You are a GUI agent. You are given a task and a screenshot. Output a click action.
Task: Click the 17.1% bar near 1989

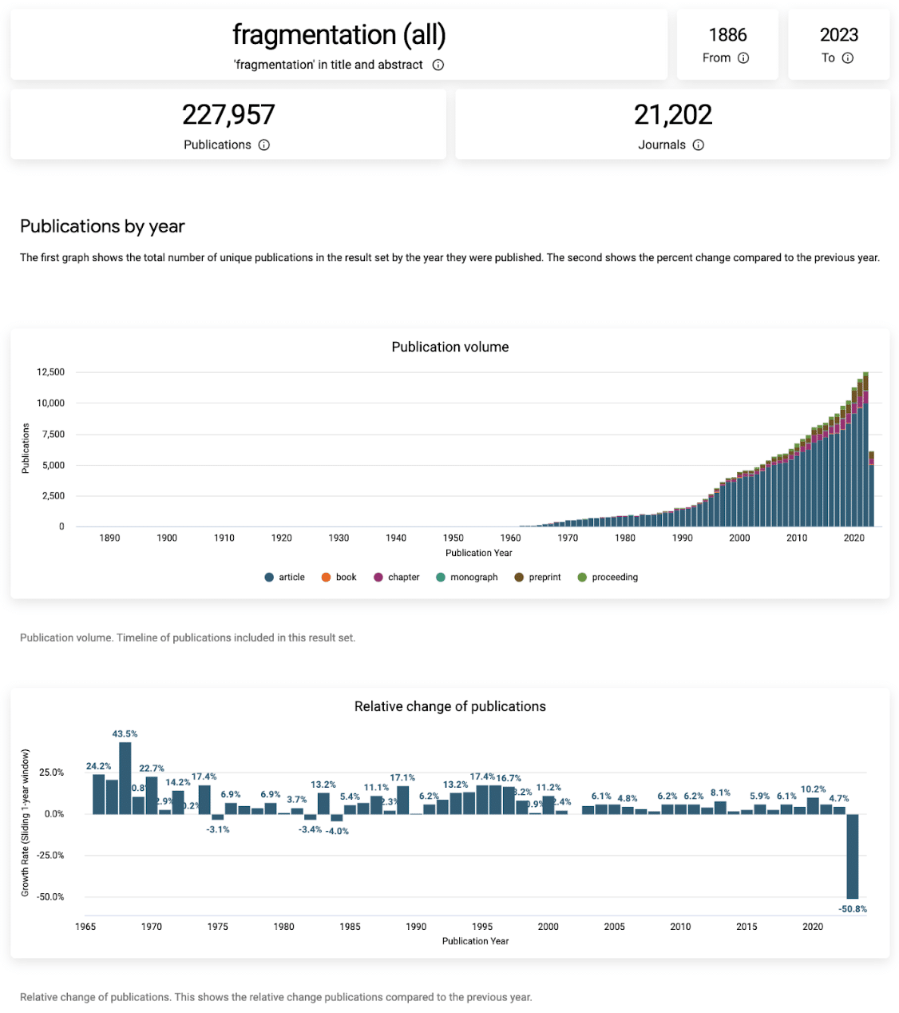[402, 799]
